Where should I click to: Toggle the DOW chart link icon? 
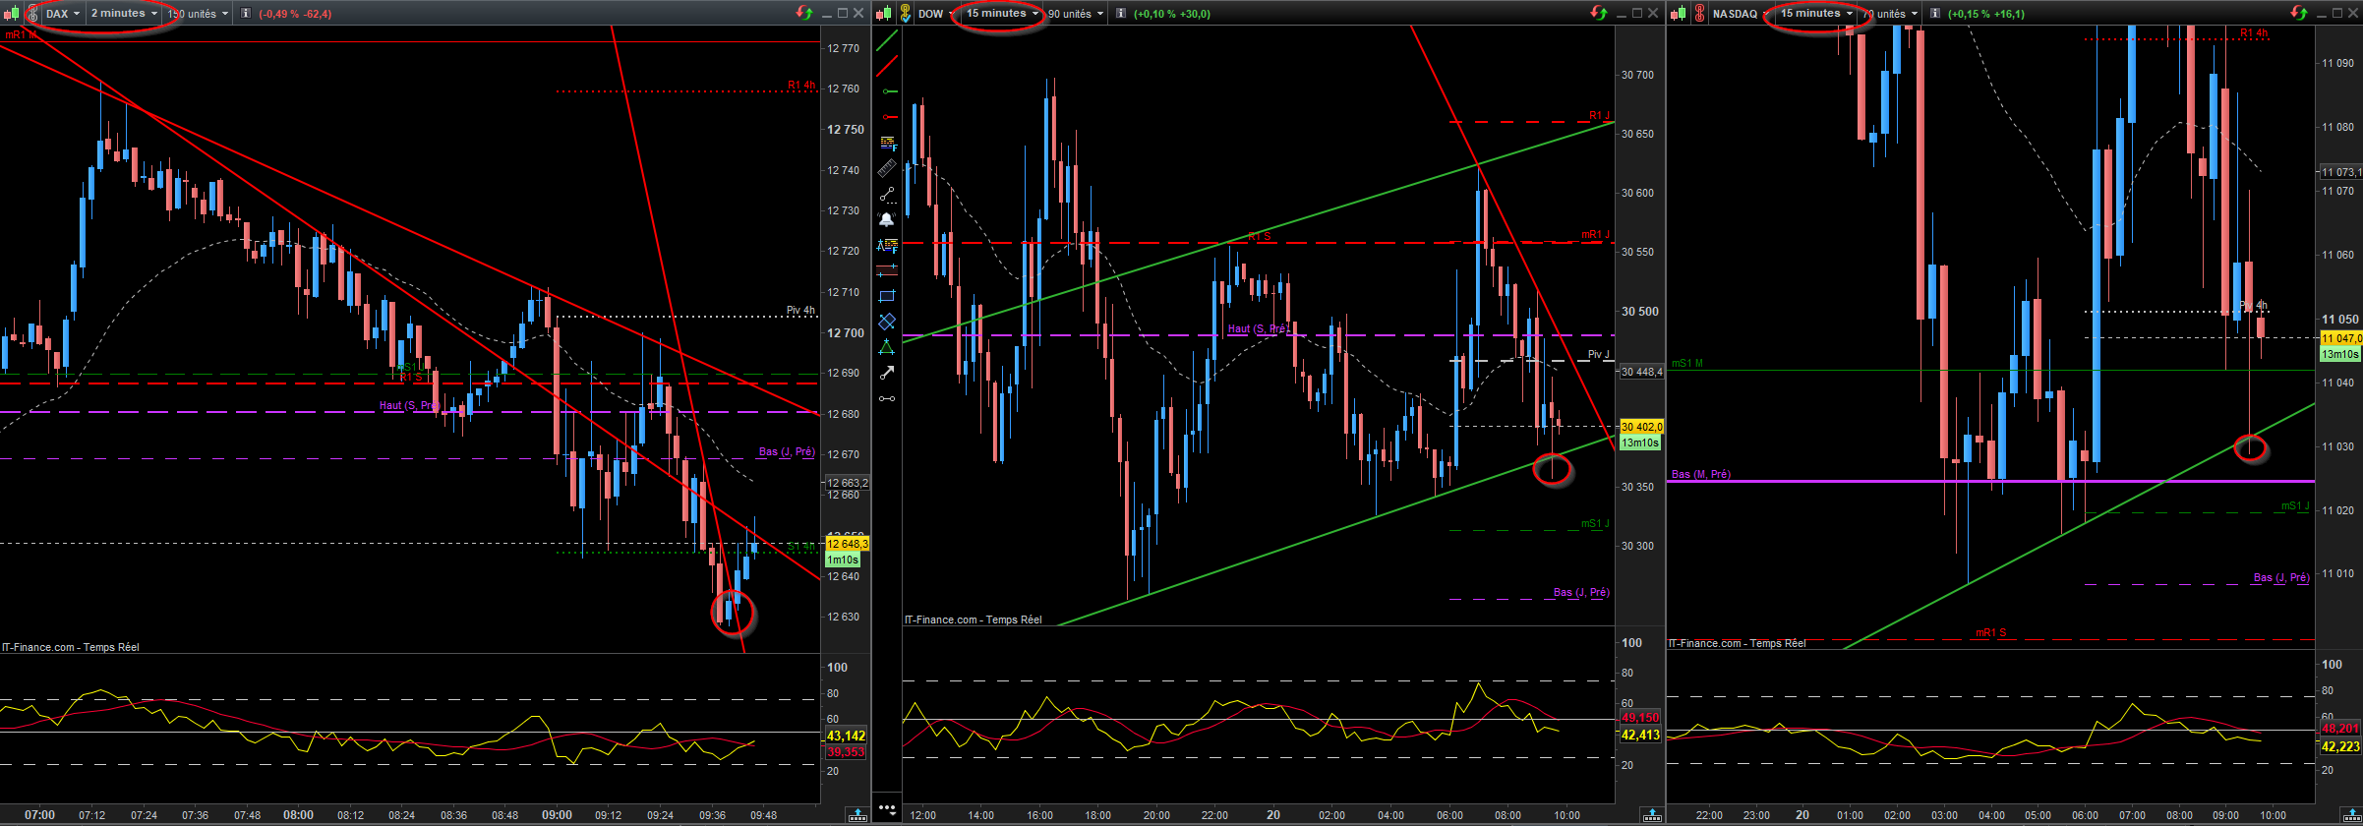click(x=904, y=14)
